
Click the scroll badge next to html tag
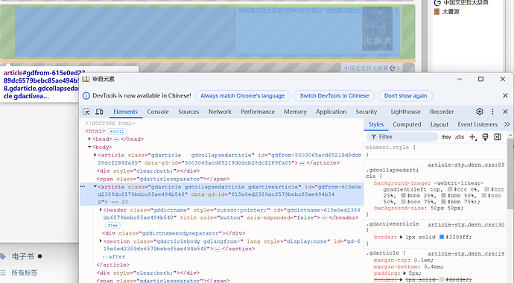117,131
